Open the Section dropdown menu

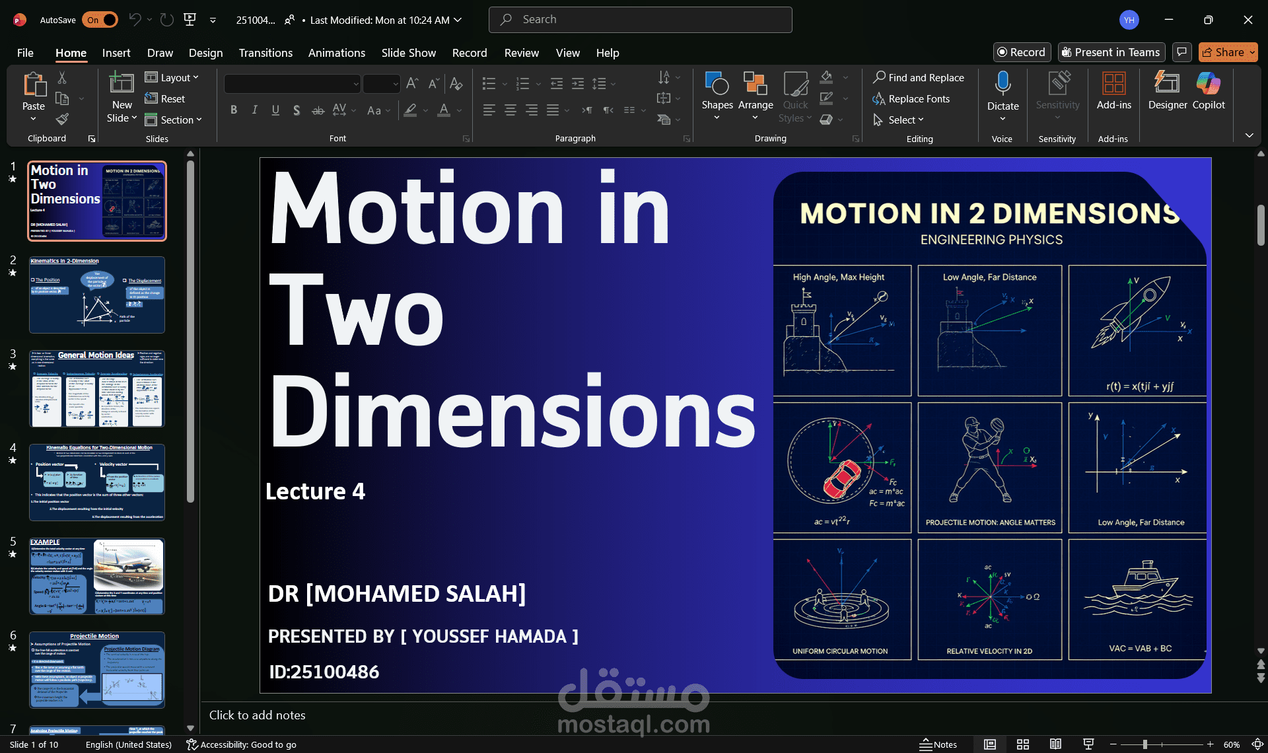coord(174,120)
